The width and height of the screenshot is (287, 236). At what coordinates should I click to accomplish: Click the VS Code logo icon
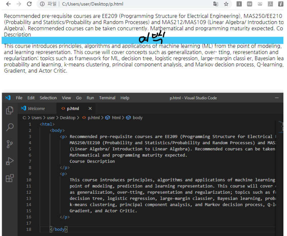(8, 98)
